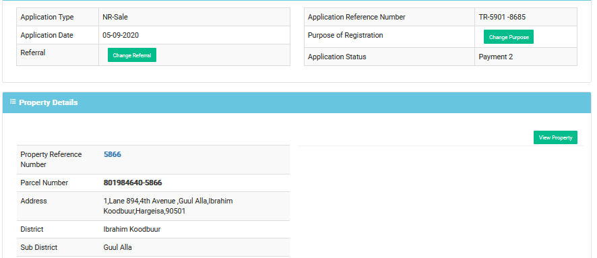
Task: Select the NR-Sale application type value
Action: tap(113, 17)
